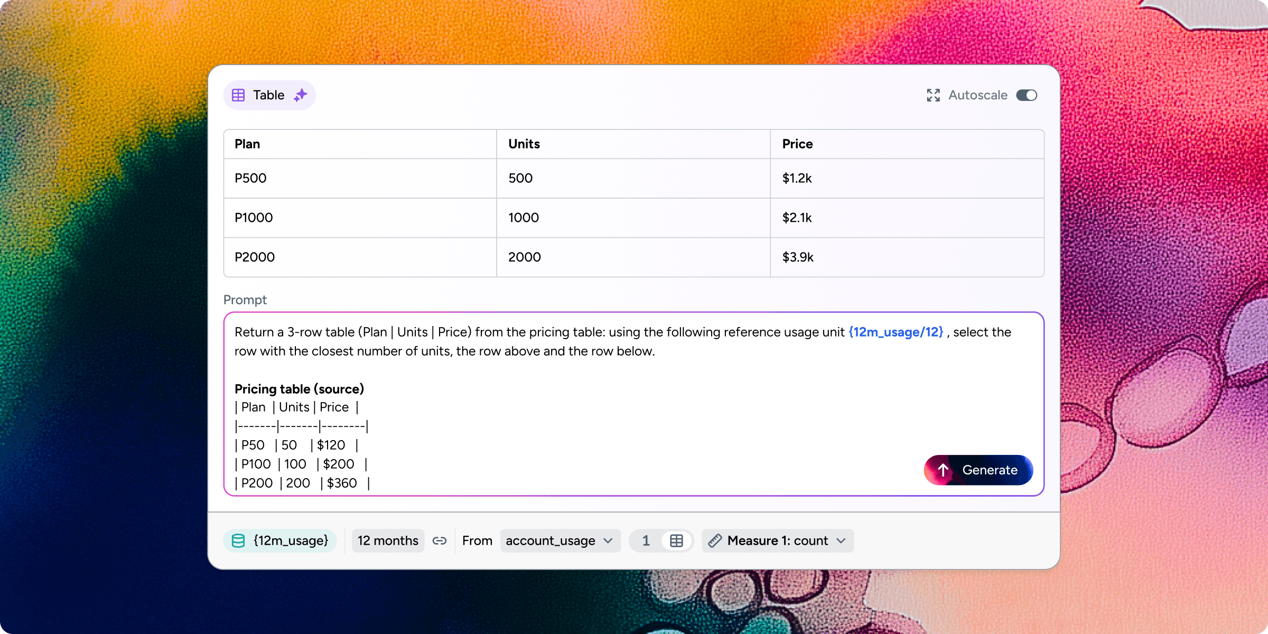Open the account_usage dropdown
Viewport: 1268px width, 634px height.
pos(560,540)
